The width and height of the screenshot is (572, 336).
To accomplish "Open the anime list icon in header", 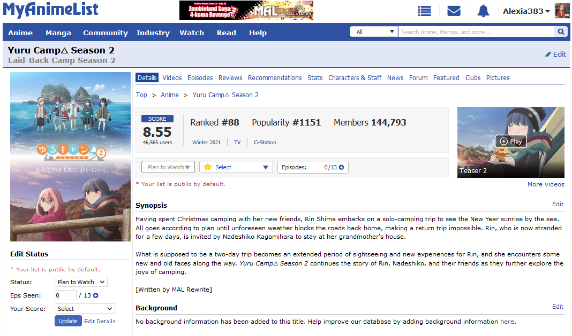I will coord(424,11).
